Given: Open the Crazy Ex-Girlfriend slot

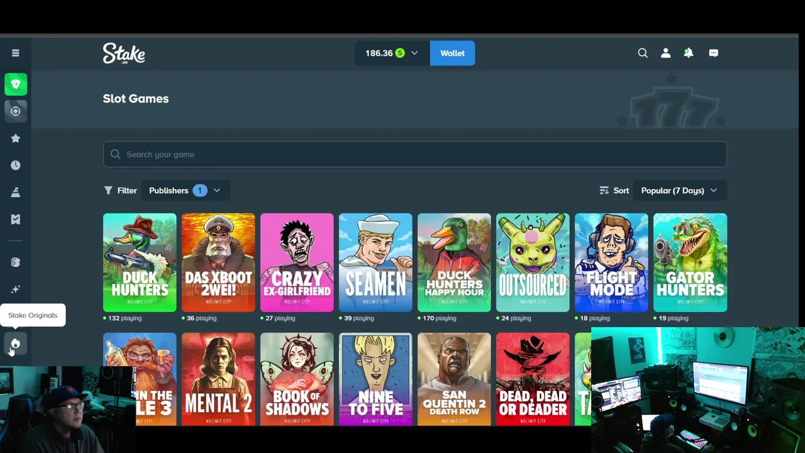Looking at the screenshot, I should click(297, 262).
